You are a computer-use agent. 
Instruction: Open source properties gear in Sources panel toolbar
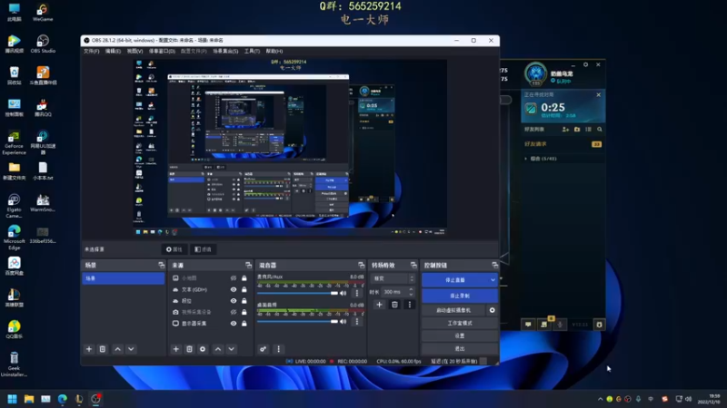tap(203, 349)
